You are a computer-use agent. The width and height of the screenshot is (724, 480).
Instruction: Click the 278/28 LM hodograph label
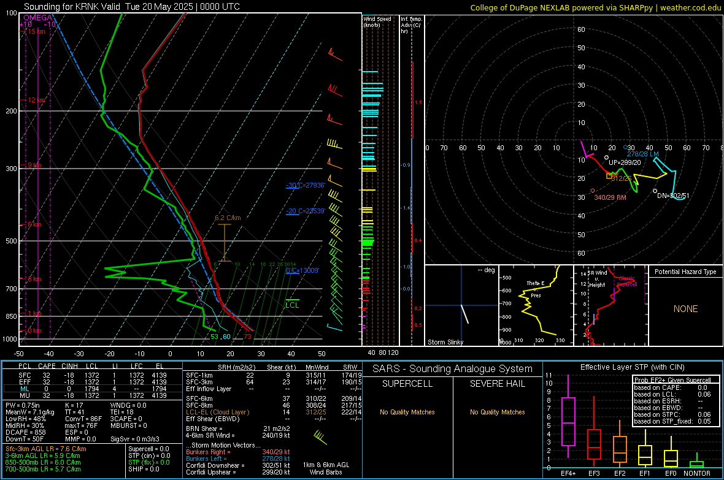click(x=643, y=154)
